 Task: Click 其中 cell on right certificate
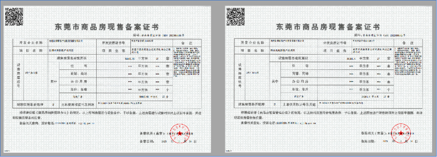[x=275, y=81]
